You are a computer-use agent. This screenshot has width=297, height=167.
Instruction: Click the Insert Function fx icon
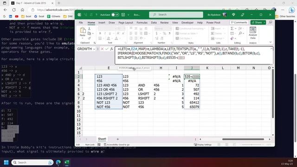(111, 49)
